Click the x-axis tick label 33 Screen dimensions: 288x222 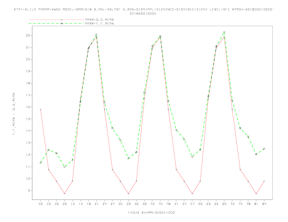(128, 204)
